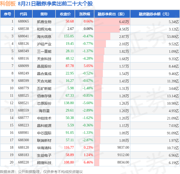Click the -5.60% change value
Viewport: 180px width, 174px height.
coord(88,103)
